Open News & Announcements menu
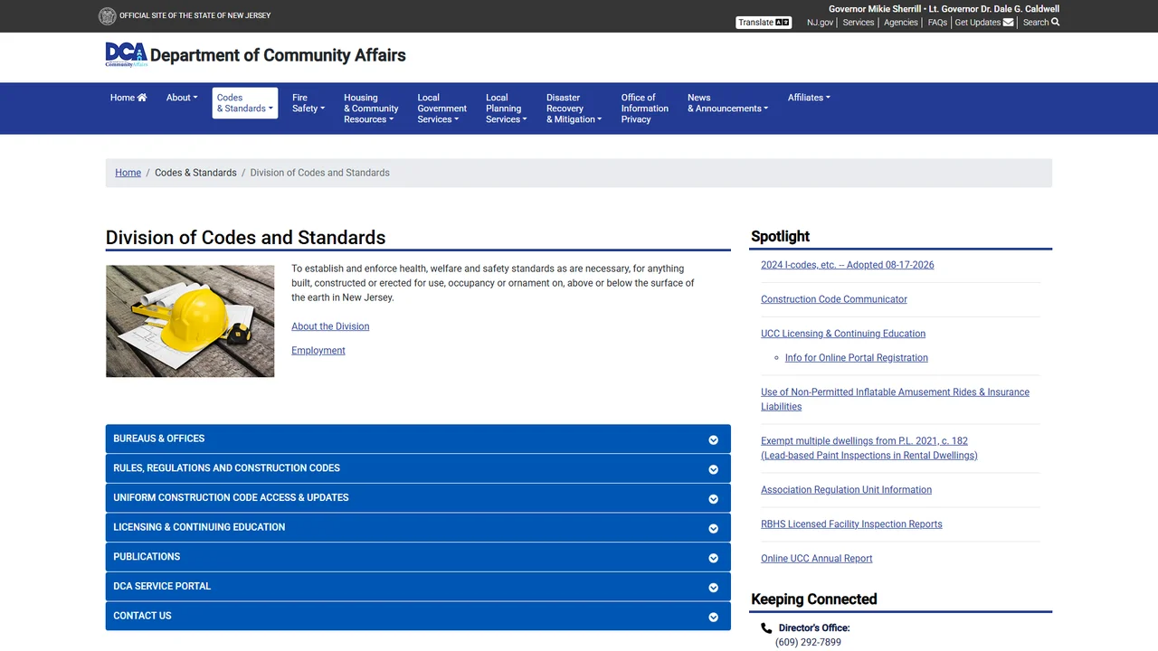 727,103
